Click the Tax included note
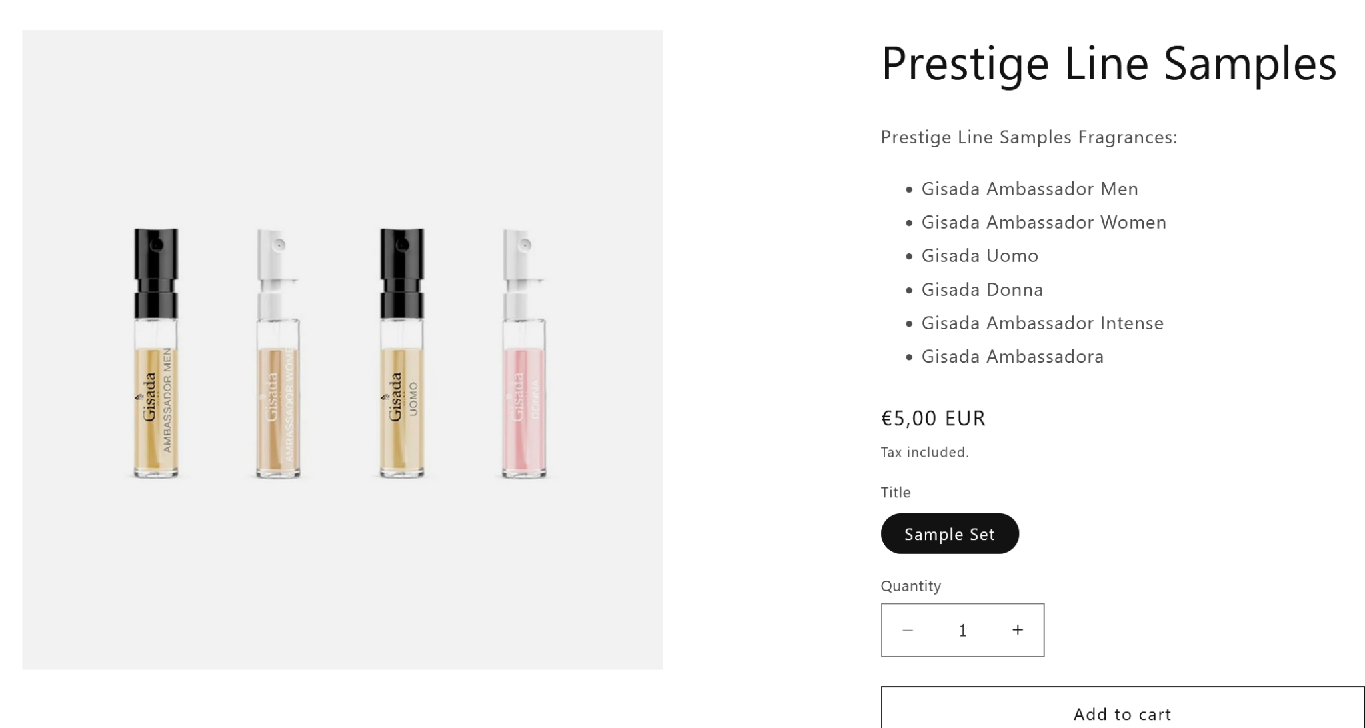 pyautogui.click(x=924, y=453)
